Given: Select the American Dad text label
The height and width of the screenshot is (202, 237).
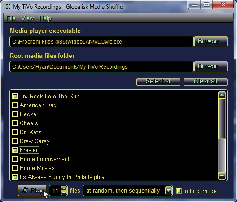Looking at the screenshot, I should [x=38, y=105].
